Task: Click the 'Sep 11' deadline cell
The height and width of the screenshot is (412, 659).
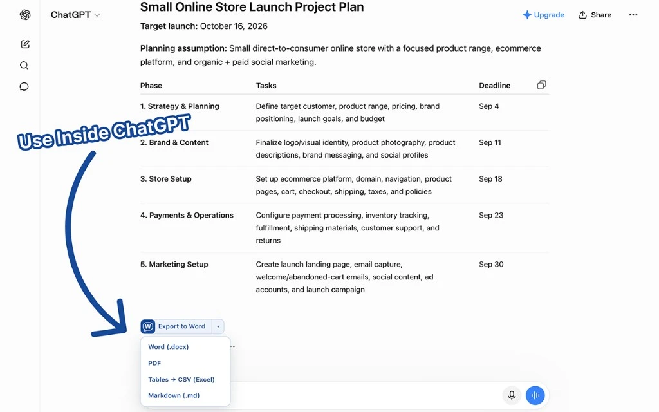Action: pyautogui.click(x=490, y=142)
